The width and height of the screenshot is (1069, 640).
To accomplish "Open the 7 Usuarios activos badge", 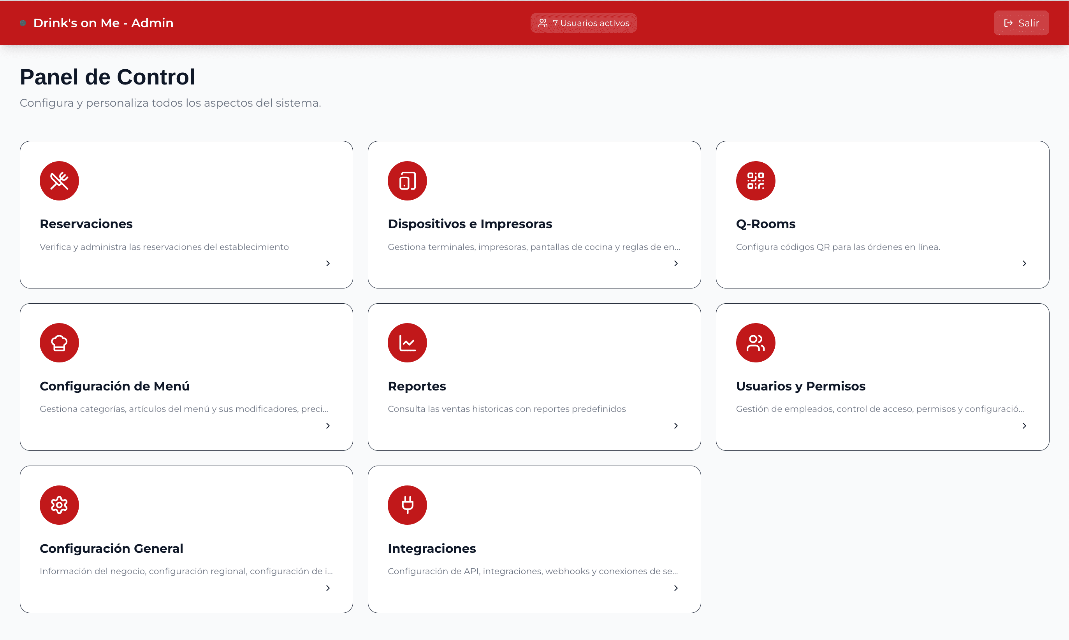I will 583,23.
